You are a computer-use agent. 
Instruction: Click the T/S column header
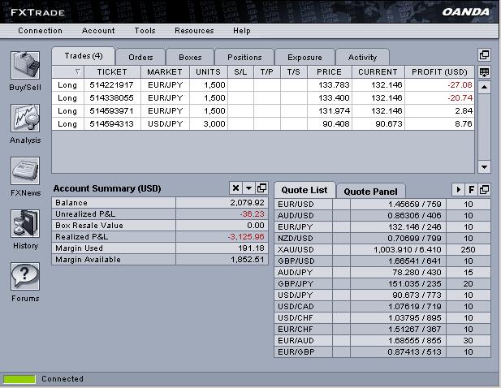click(x=294, y=72)
